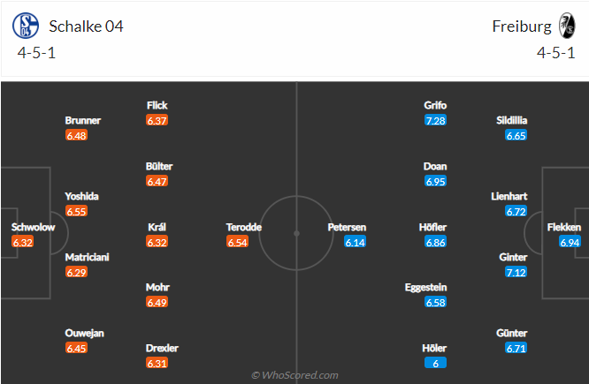Select Terodde's 6.54 rating badge
Image resolution: width=589 pixels, height=384 pixels.
(237, 242)
